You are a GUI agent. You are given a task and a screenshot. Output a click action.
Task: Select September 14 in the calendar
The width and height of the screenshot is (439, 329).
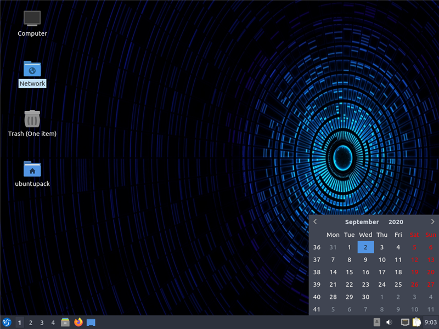pyautogui.click(x=333, y=272)
